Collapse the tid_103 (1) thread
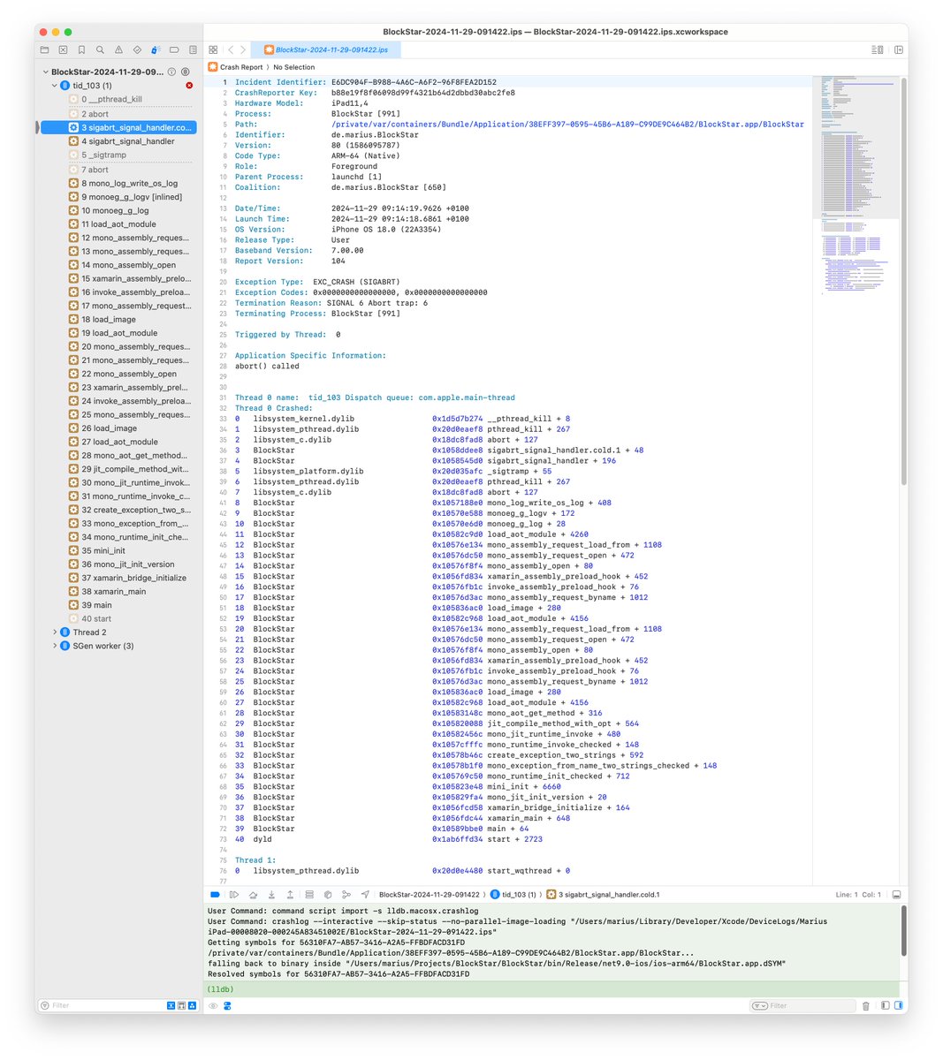The image size is (943, 1060). [x=55, y=86]
